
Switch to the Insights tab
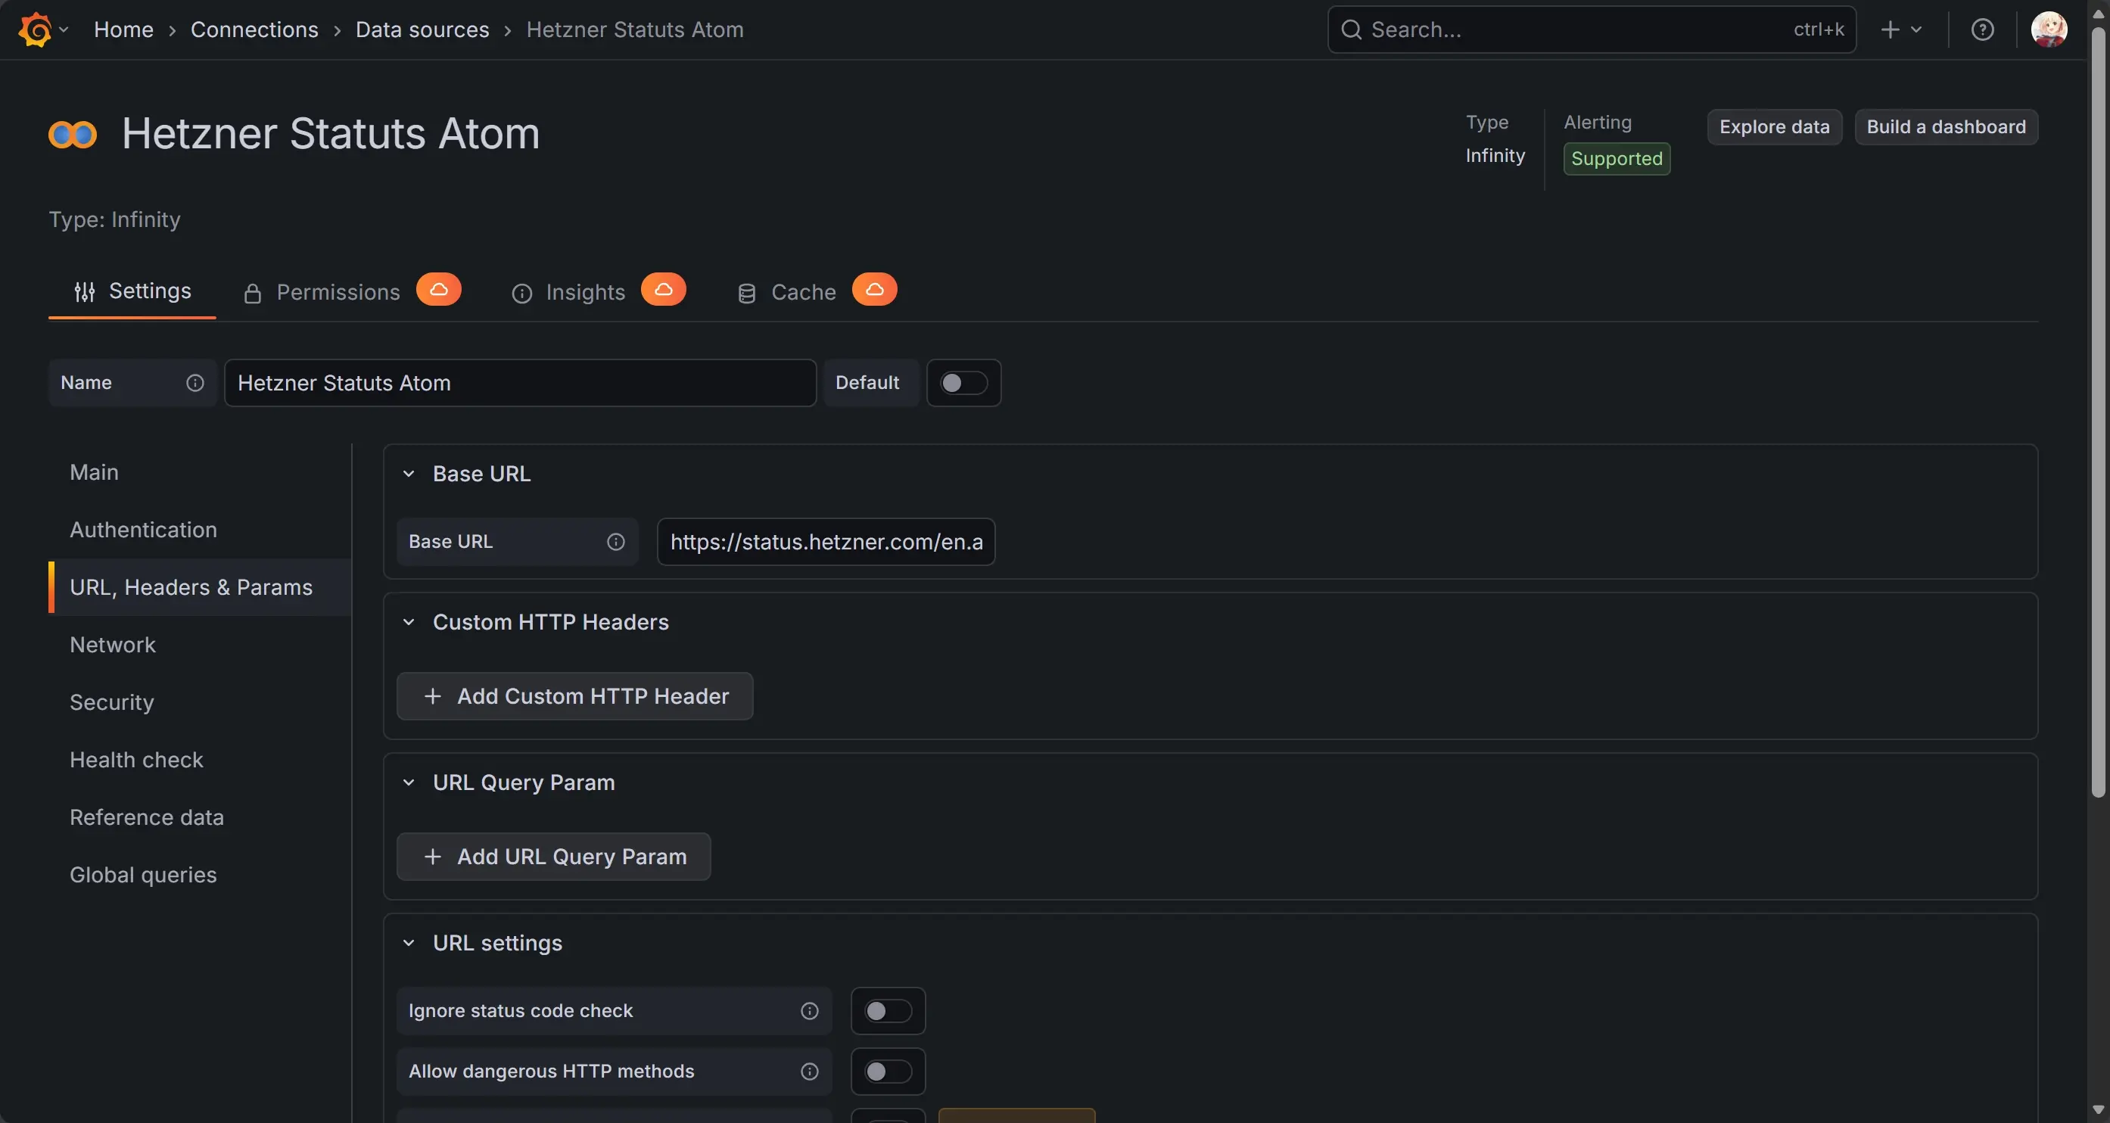584,292
